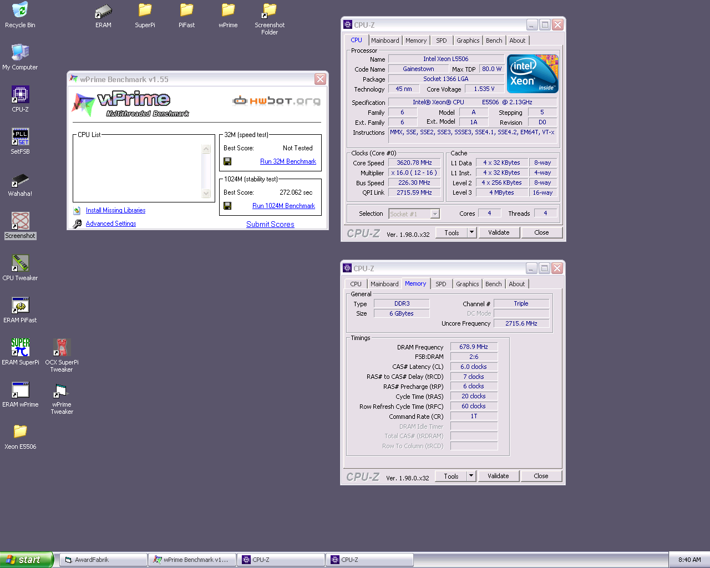Open Tools dropdown arrow in upper CPU-Z
The width and height of the screenshot is (710, 568).
coord(472,233)
